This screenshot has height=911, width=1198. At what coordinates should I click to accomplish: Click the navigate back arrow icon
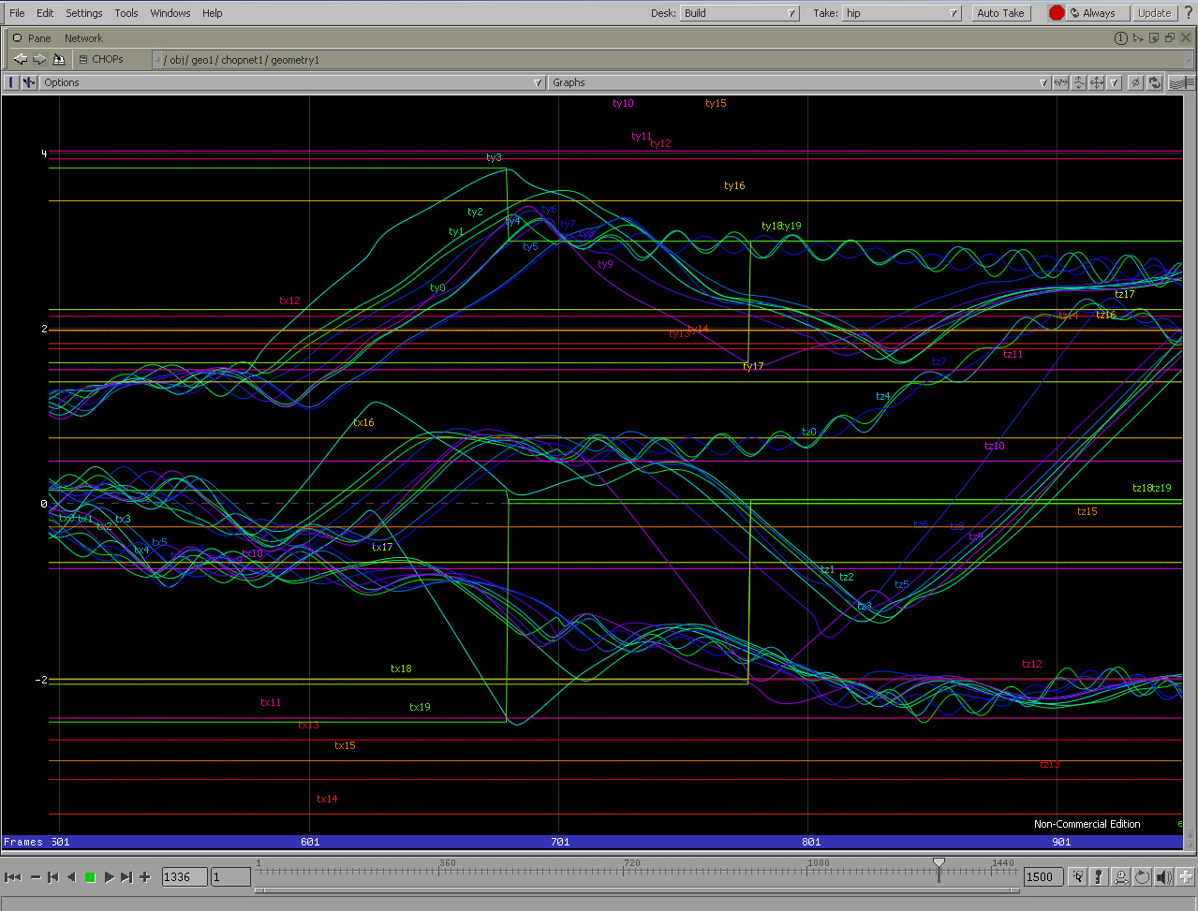click(21, 59)
